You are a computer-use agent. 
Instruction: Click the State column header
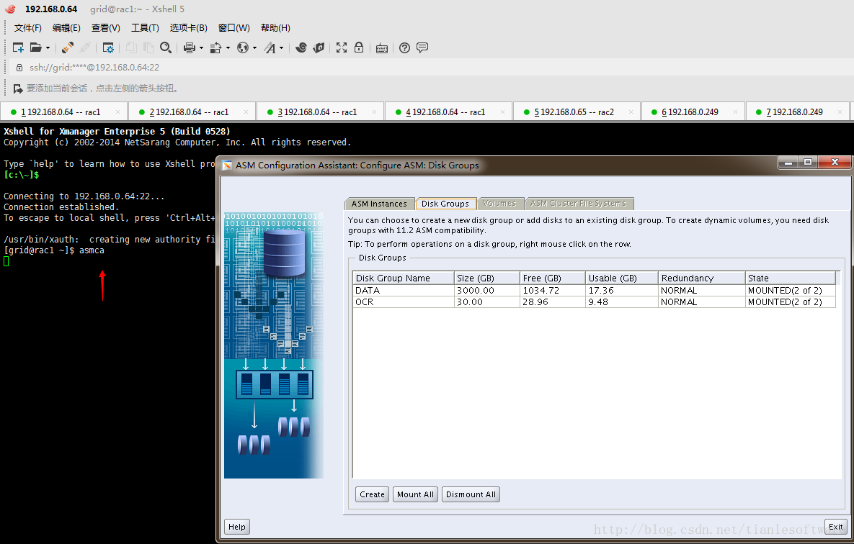click(x=791, y=278)
